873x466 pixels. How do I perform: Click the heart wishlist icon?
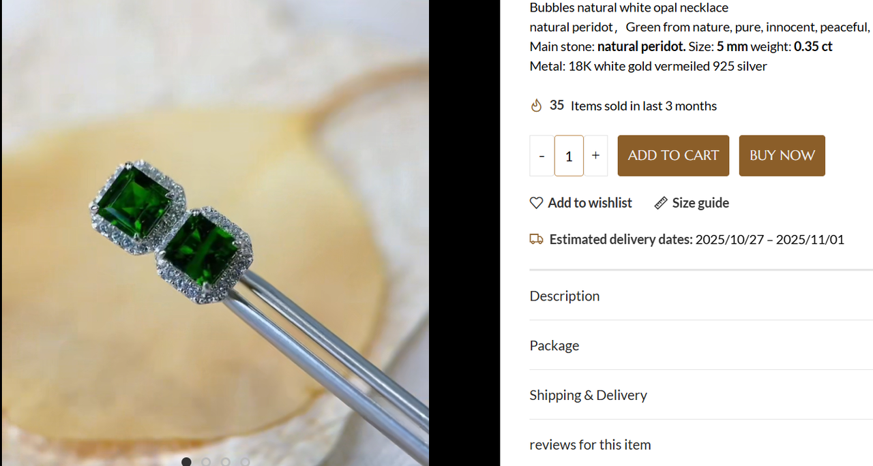coord(536,203)
